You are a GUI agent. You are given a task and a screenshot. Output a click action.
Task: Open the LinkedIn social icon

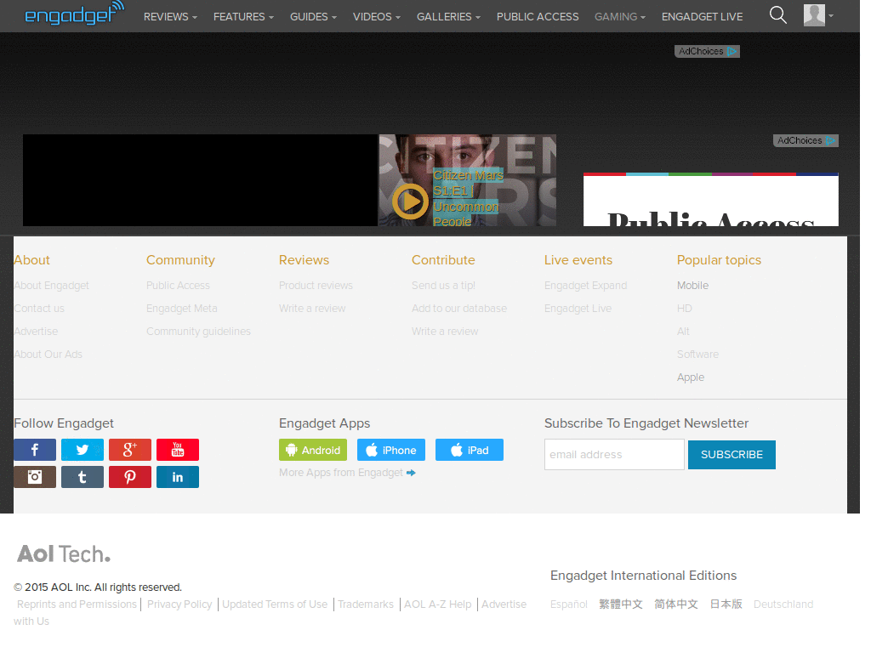[x=177, y=477]
